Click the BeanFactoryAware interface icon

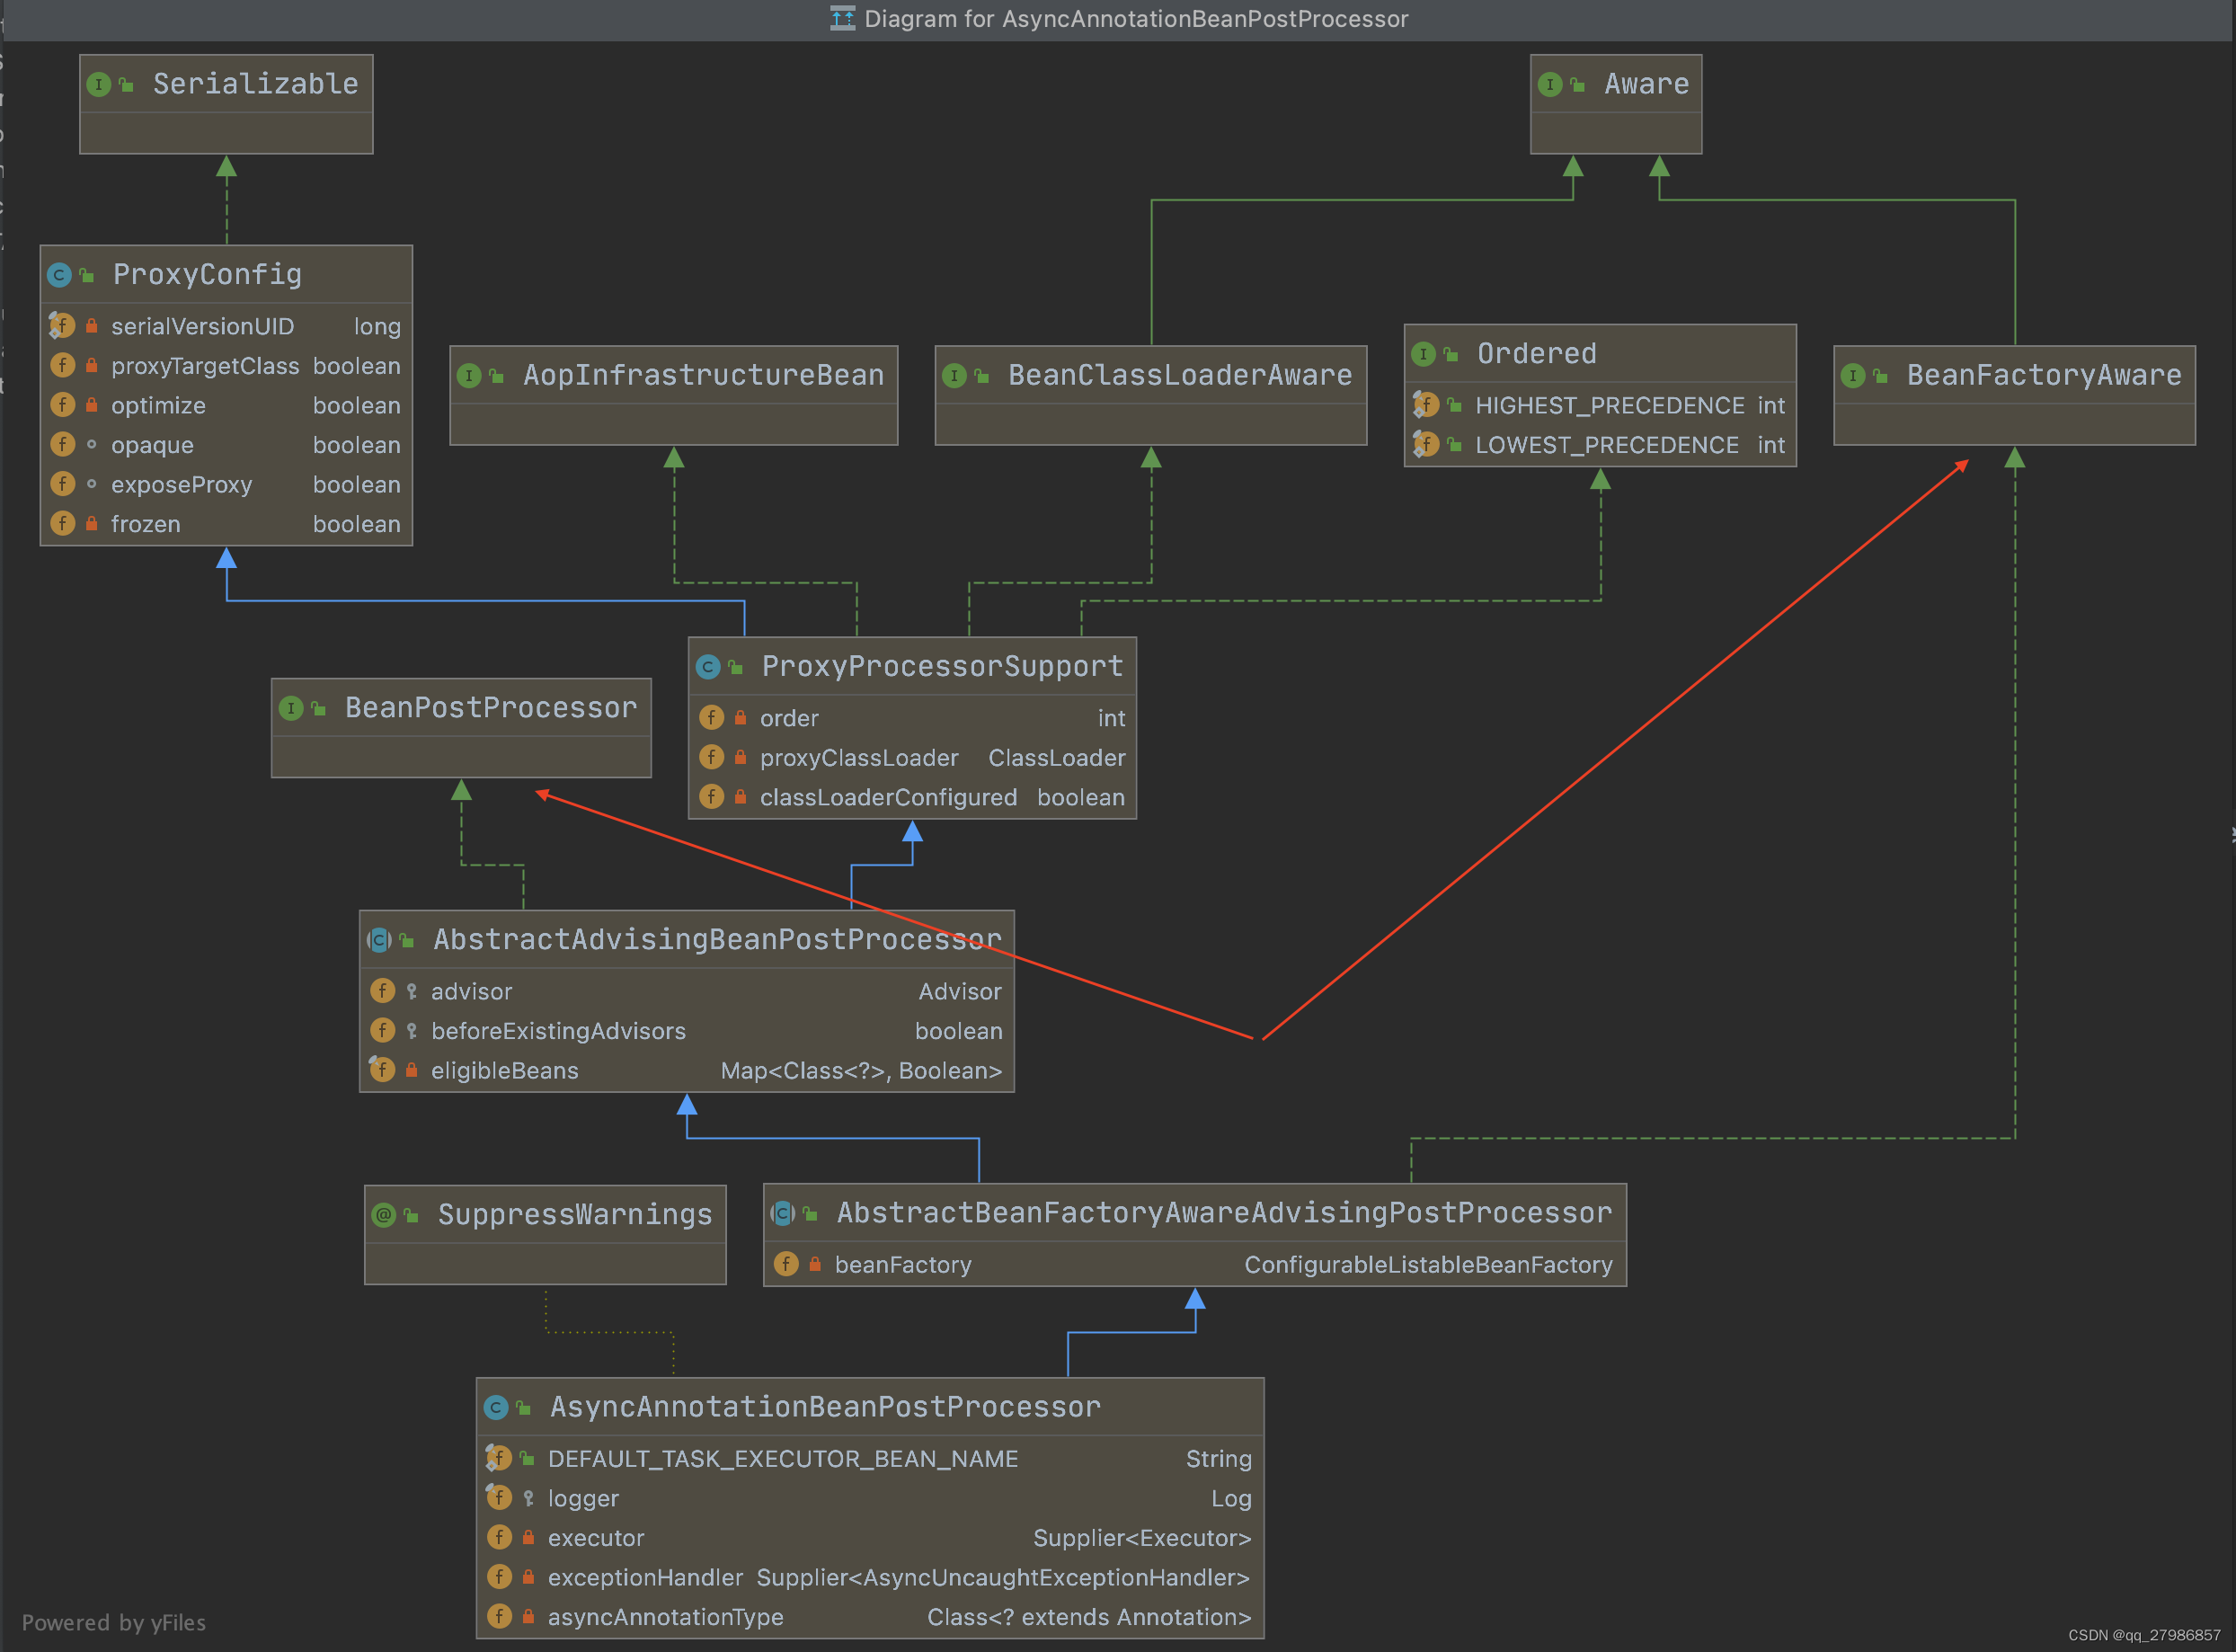pyautogui.click(x=1852, y=376)
